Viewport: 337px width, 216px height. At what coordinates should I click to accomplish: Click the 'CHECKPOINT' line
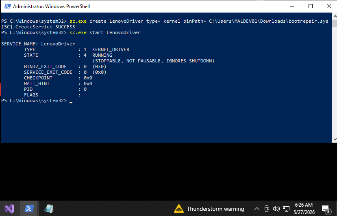[x=58, y=78]
